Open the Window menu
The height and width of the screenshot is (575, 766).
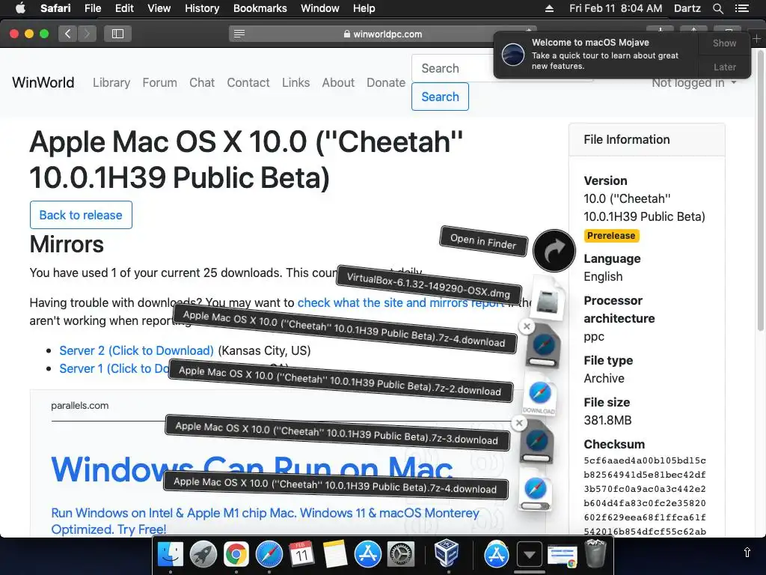tap(320, 8)
